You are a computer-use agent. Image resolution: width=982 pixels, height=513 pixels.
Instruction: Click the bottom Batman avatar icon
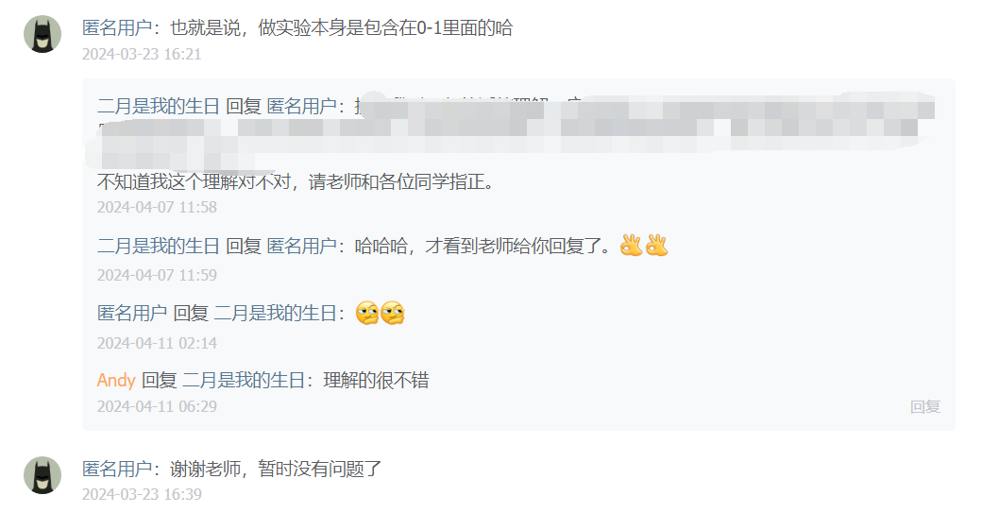point(42,475)
